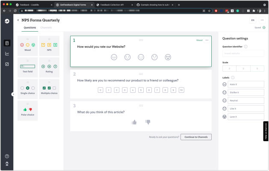The height and width of the screenshot is (171, 269).
Task: Open the form more options menu at top right
Action: click(262, 20)
